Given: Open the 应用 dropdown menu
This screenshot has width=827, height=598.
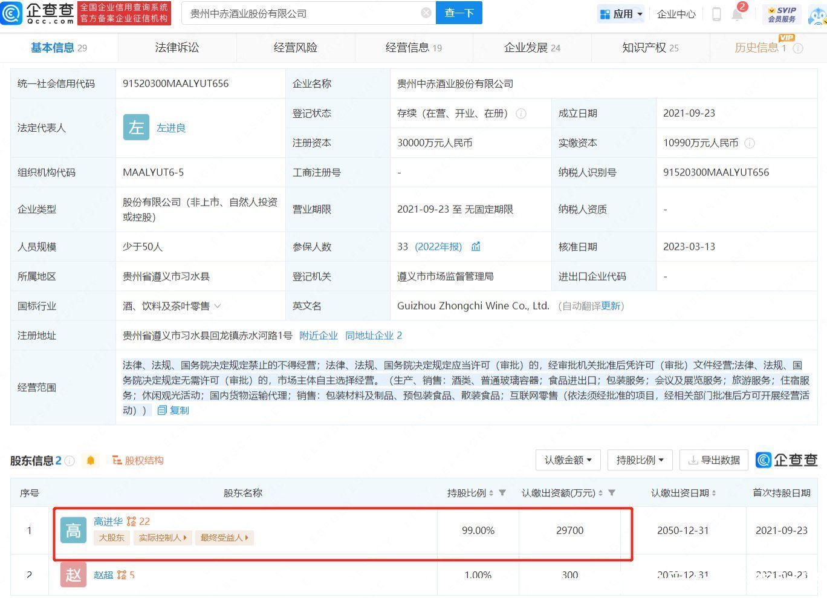Looking at the screenshot, I should [621, 13].
